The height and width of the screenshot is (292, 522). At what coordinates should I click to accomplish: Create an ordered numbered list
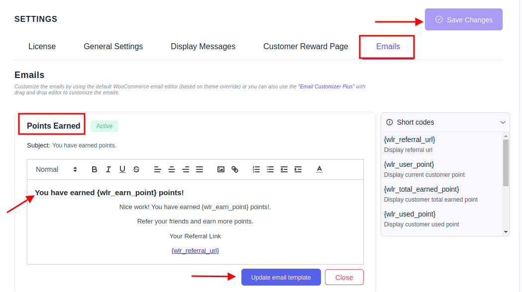coord(256,169)
